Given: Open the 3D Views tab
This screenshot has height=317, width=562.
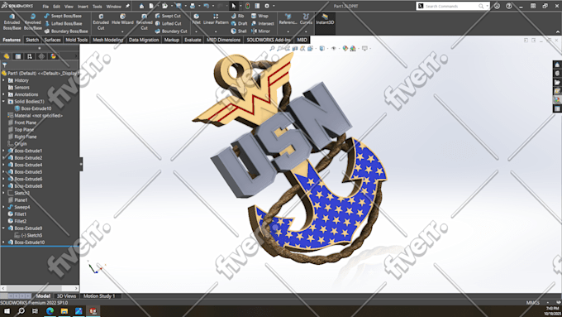Looking at the screenshot, I should pos(67,296).
